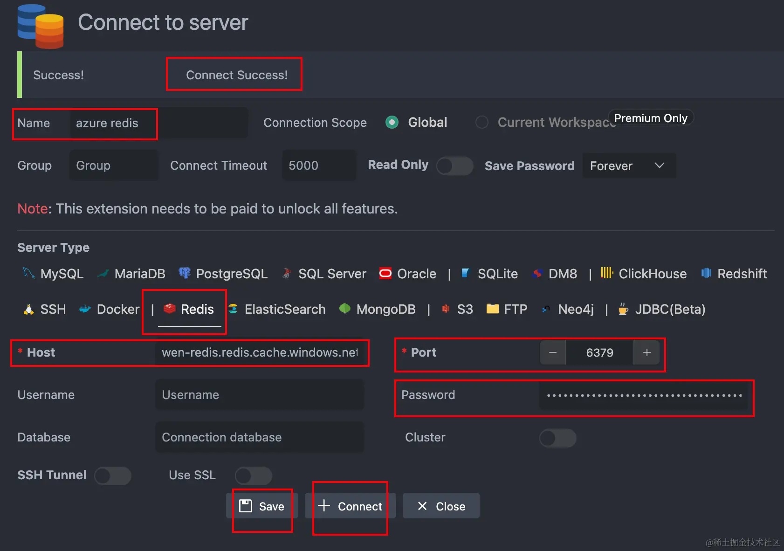
Task: Open the Save Password Forever dropdown
Action: 629,165
